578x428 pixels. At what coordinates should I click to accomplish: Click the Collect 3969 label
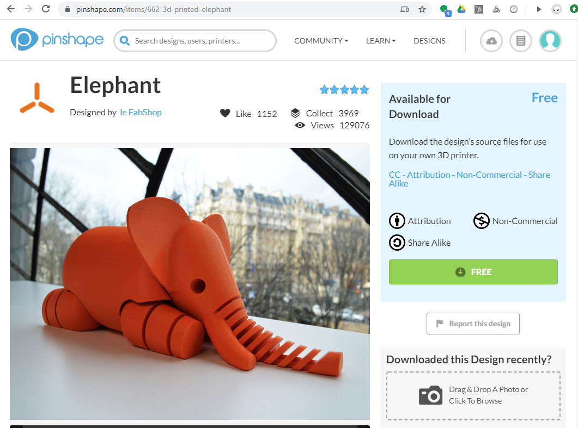[332, 113]
